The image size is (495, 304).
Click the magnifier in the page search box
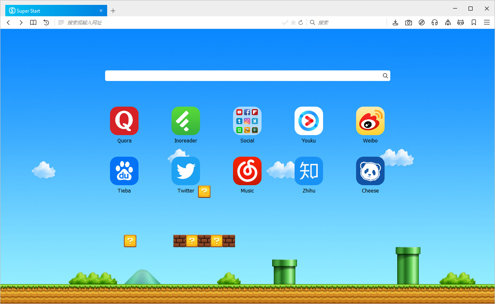click(385, 76)
